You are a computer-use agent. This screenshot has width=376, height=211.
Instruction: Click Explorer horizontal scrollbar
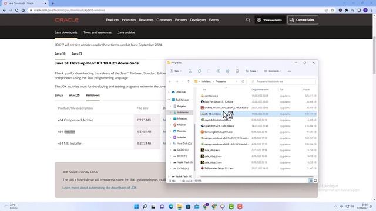[257, 177]
